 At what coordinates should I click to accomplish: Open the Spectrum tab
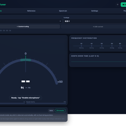pos(63,11)
